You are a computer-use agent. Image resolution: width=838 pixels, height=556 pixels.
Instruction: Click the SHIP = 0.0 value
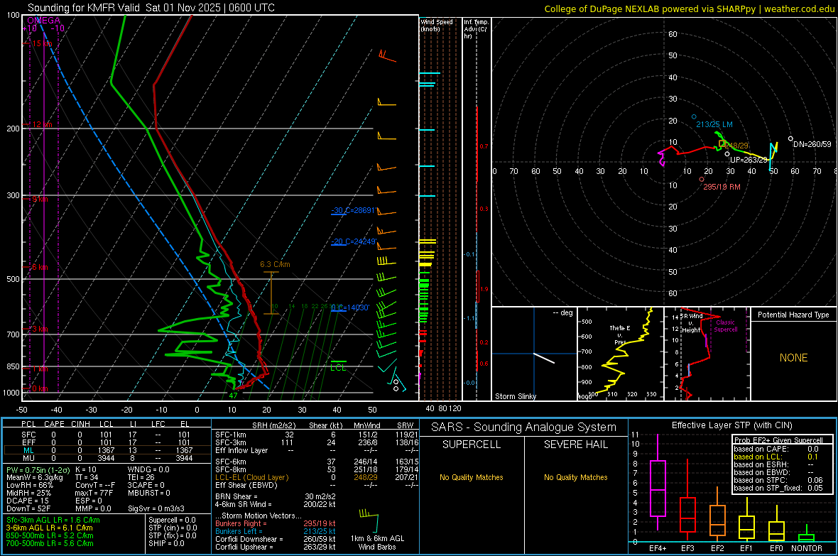pyautogui.click(x=166, y=543)
